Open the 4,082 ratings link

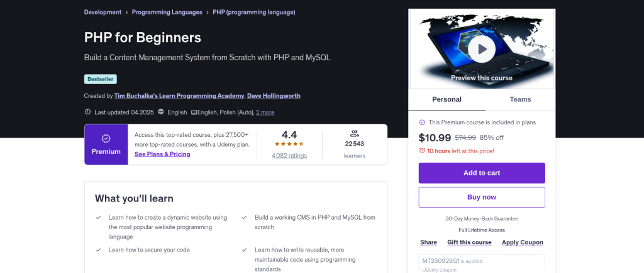tap(289, 156)
